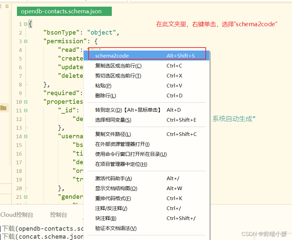This screenshot has width=292, height=240.
Task: Choose 粘贴 in the context menu
Action: point(103,85)
